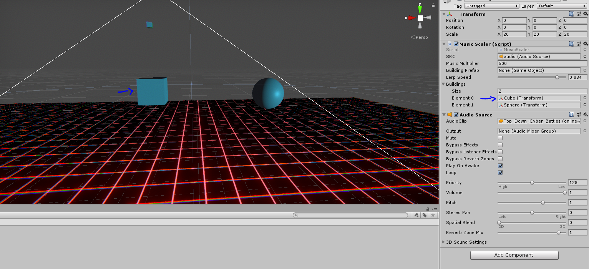589x269 pixels.
Task: Open Transform component help reference icon
Action: tap(571, 14)
